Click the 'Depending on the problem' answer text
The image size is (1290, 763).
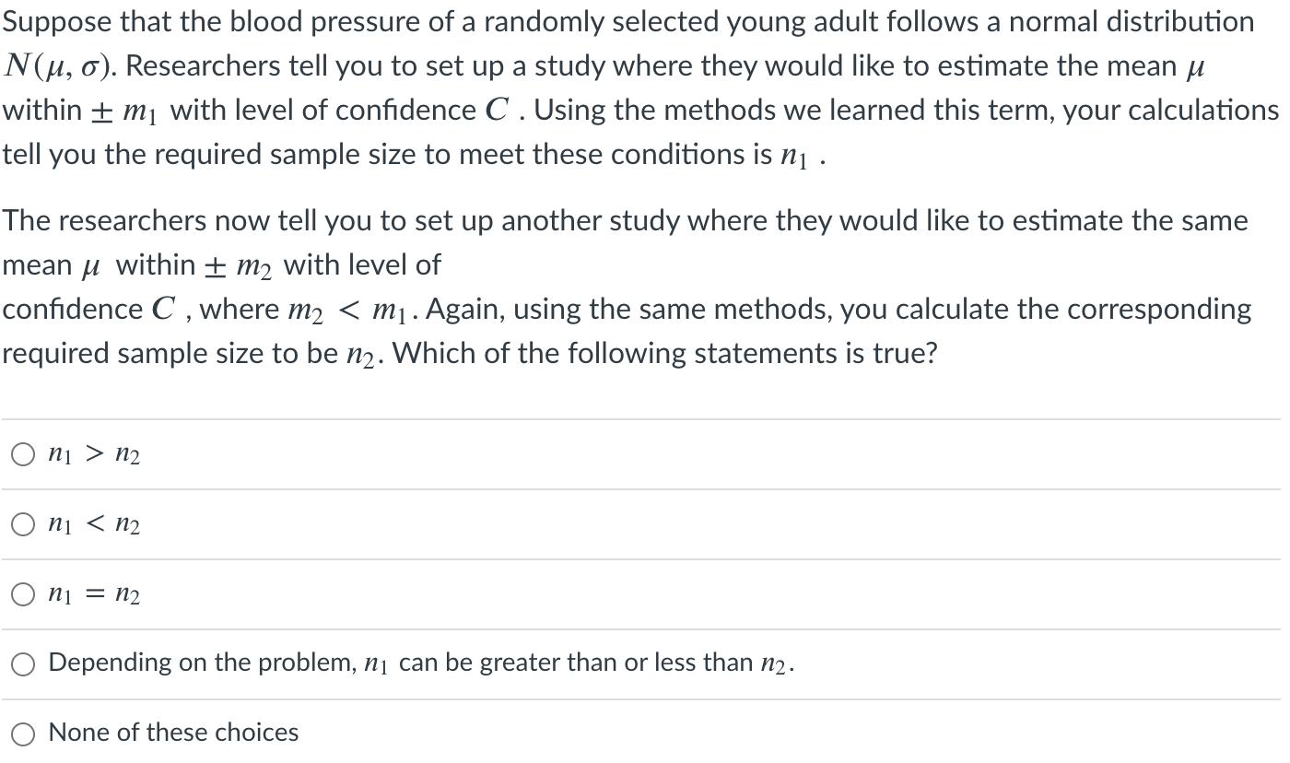[x=420, y=663]
